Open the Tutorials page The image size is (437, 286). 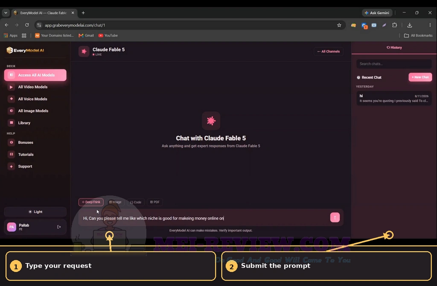click(x=35, y=155)
